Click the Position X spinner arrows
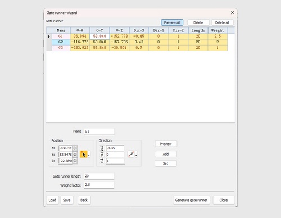 pos(75,148)
